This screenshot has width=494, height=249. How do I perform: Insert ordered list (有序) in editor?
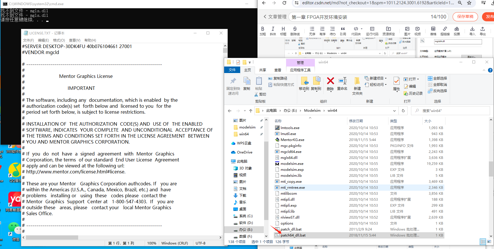pos(322,31)
